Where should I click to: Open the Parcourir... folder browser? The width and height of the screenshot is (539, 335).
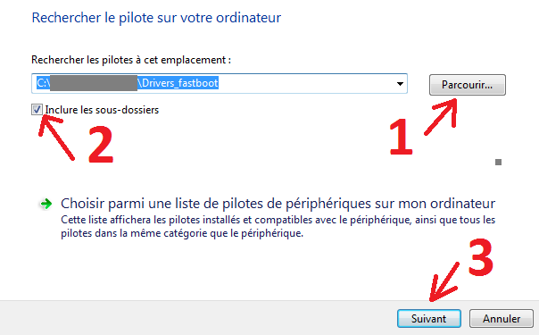(467, 85)
